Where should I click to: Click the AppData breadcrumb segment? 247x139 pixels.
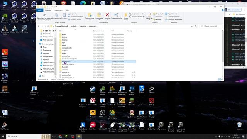[x=74, y=26]
